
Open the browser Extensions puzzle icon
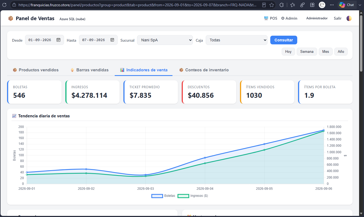pyautogui.click(x=282, y=5)
